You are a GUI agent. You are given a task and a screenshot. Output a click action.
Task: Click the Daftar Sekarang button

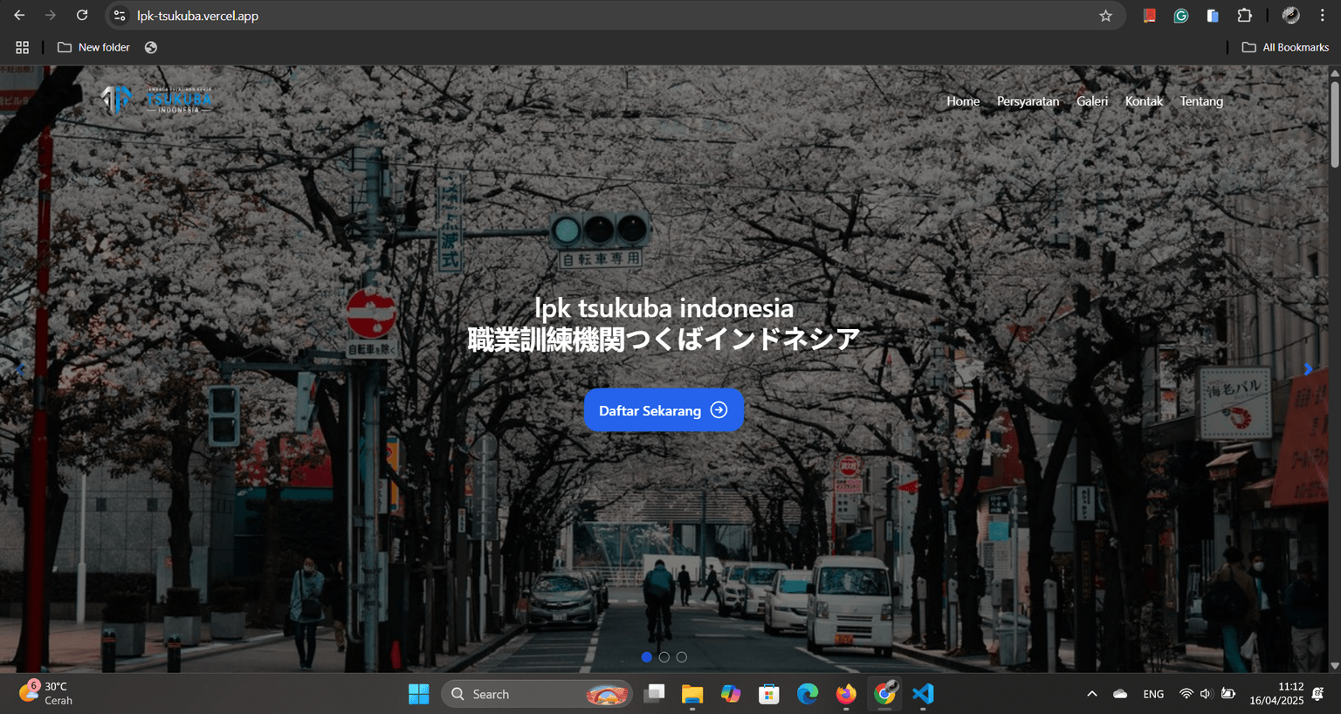tap(664, 409)
